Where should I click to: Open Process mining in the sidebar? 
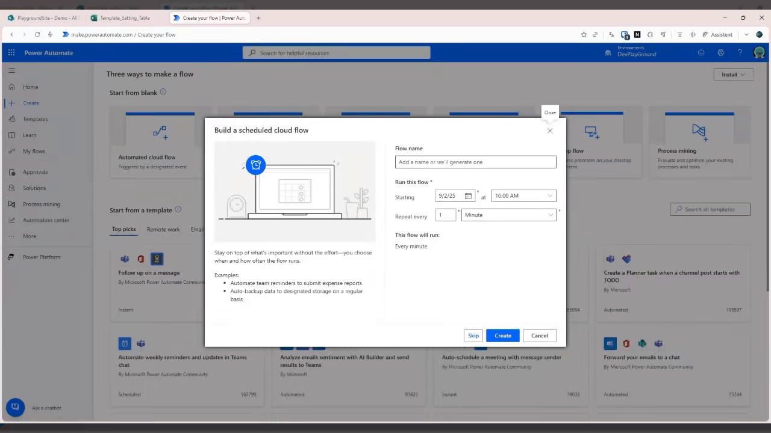point(42,204)
